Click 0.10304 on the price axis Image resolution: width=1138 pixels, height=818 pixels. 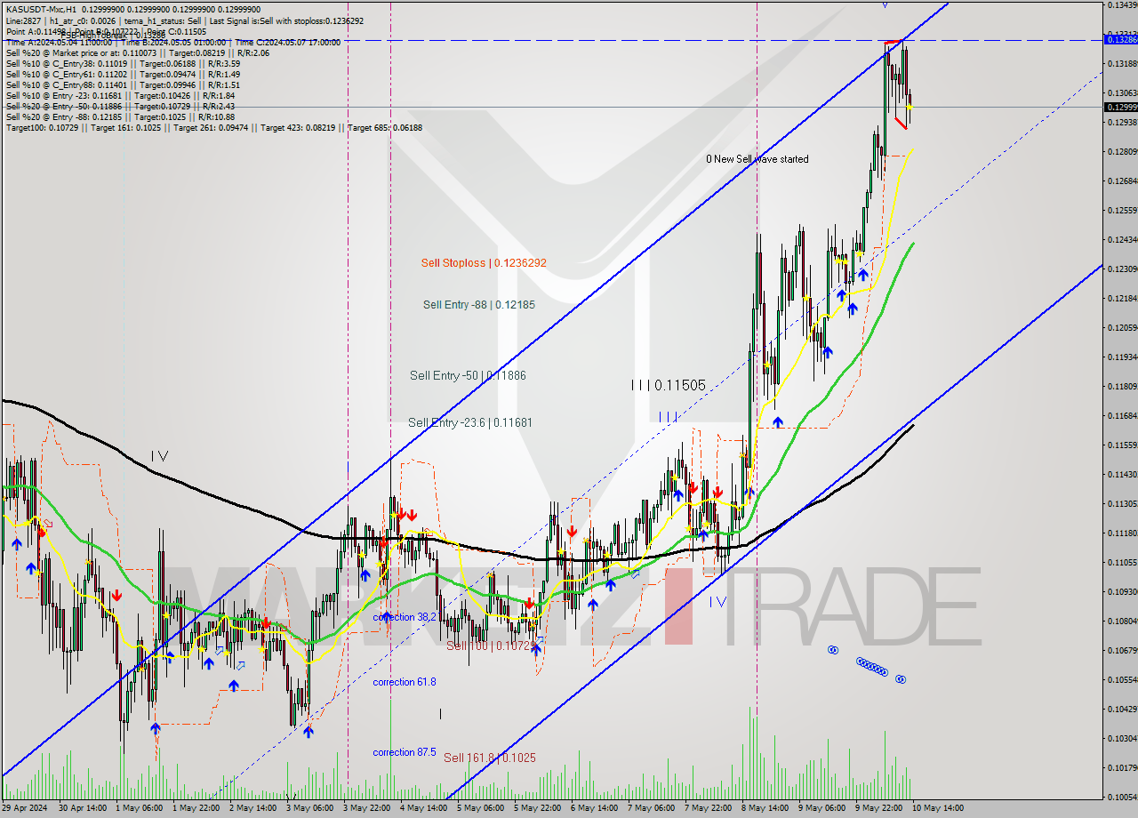coord(1122,738)
